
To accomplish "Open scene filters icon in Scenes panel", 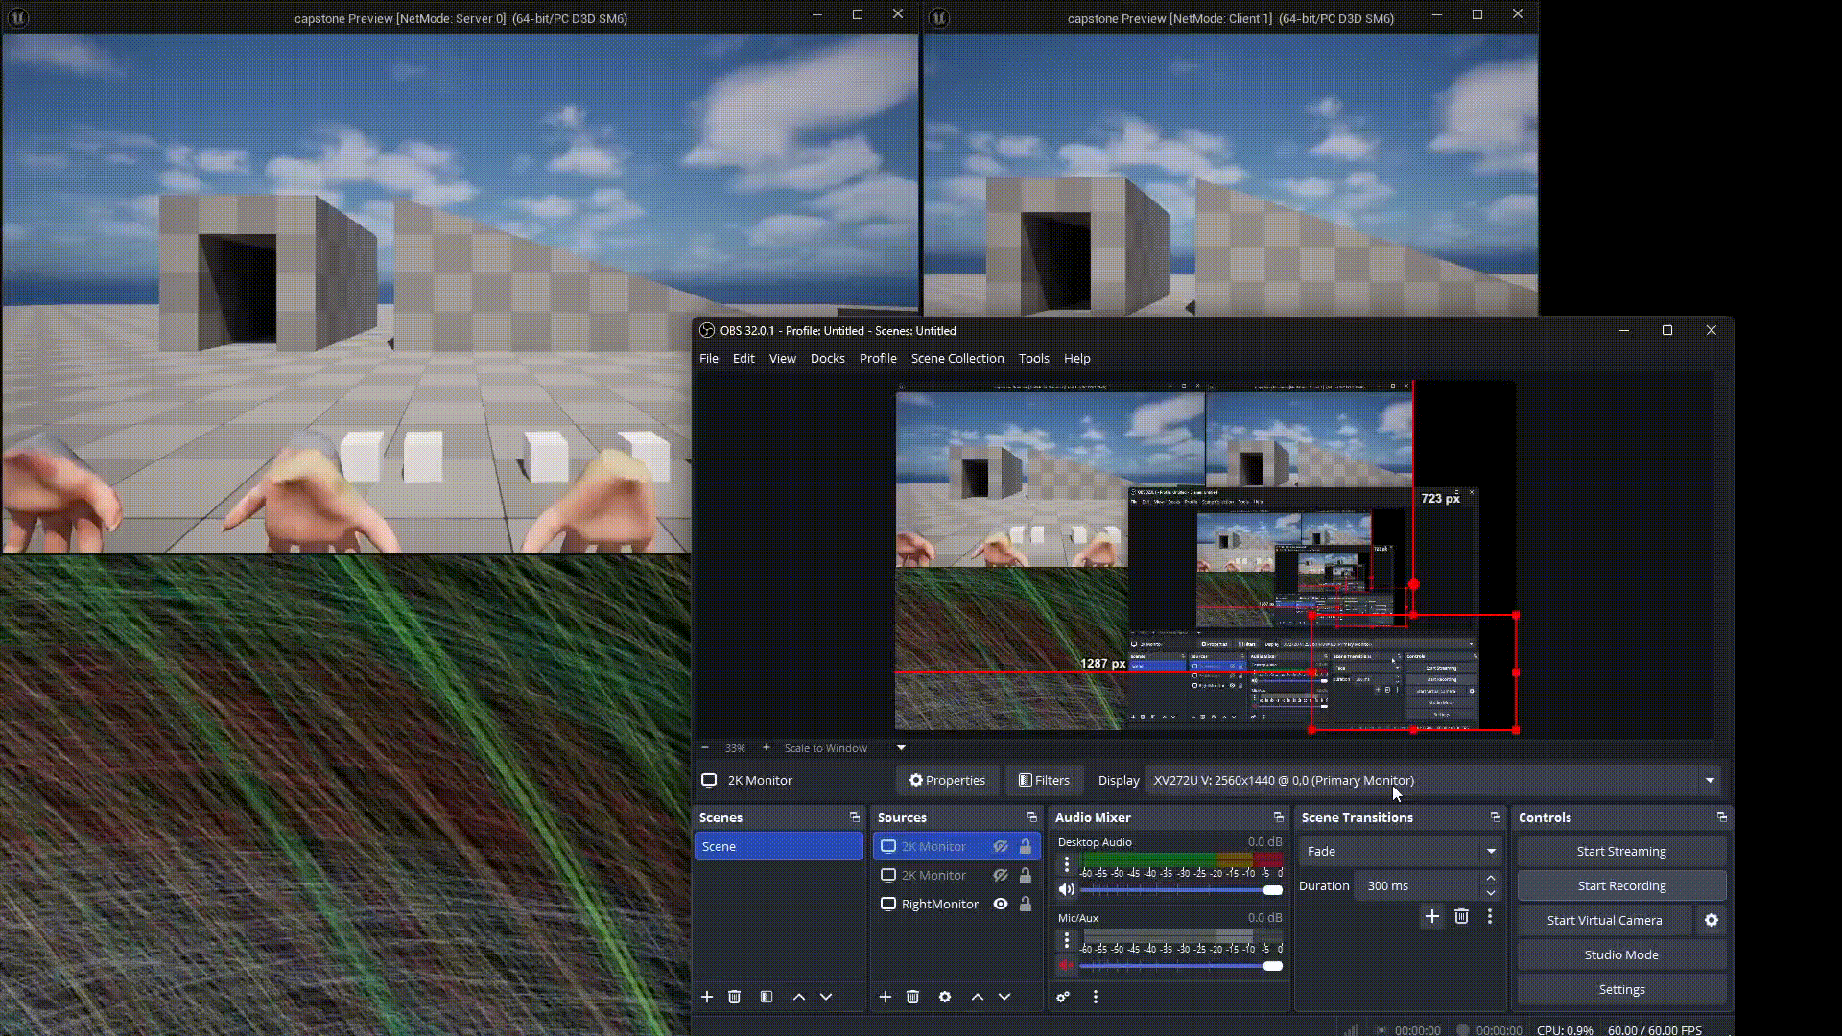I will 767,997.
